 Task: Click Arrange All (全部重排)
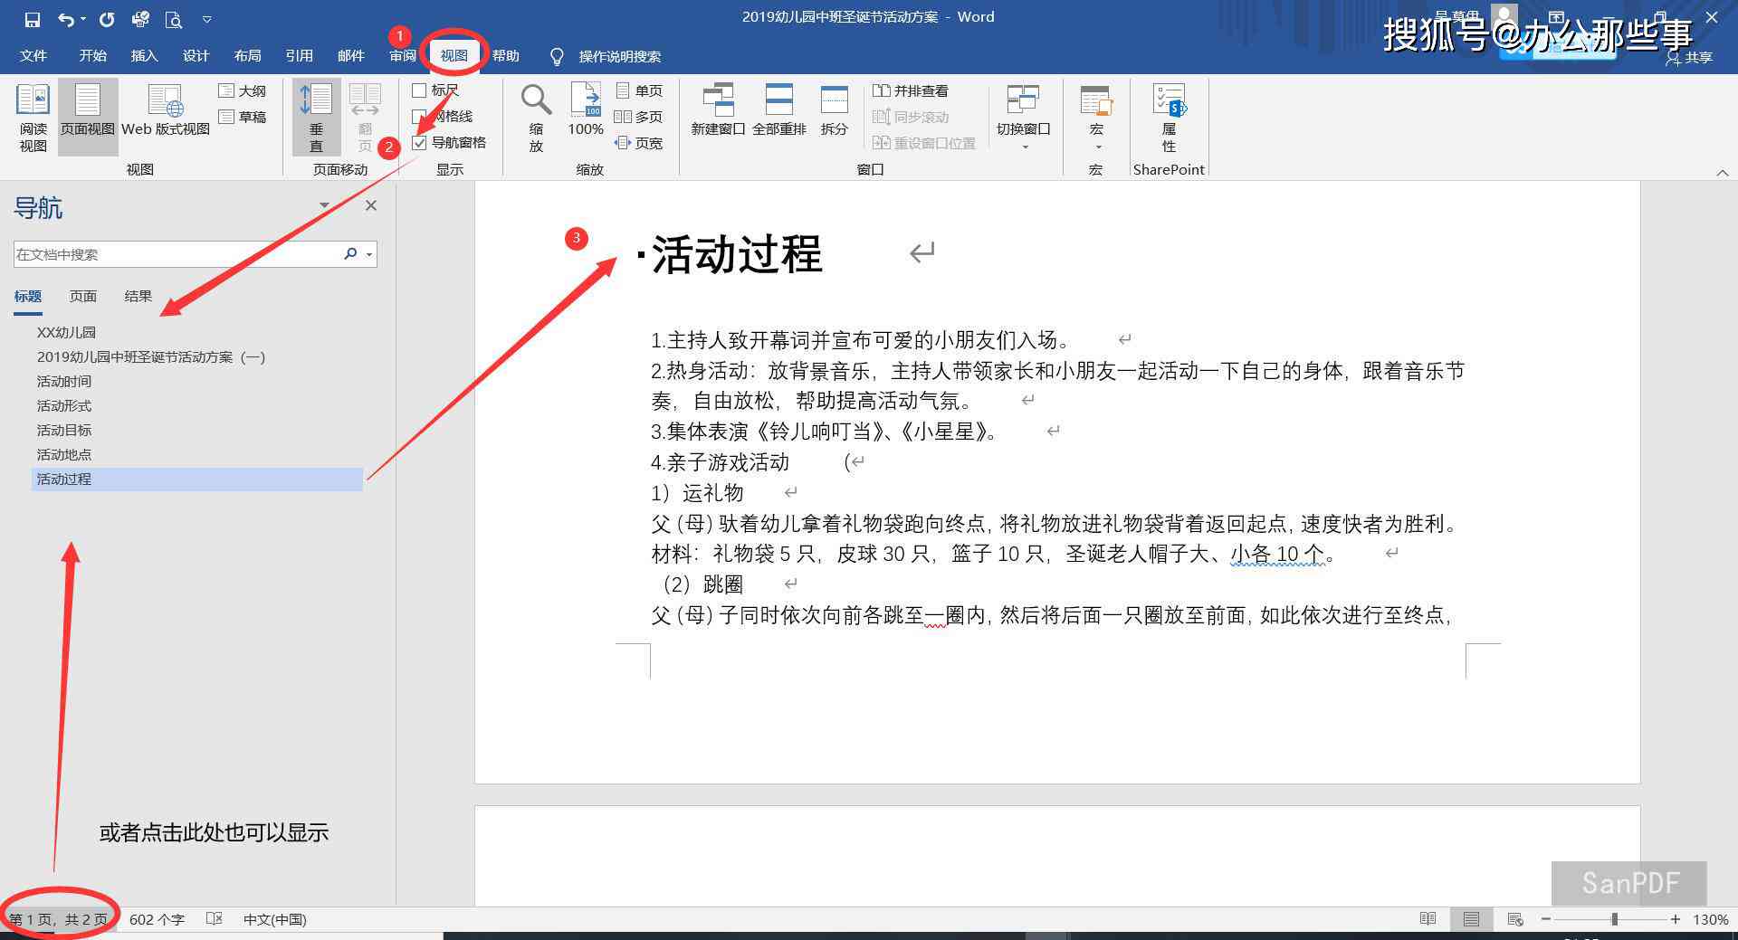(x=779, y=110)
